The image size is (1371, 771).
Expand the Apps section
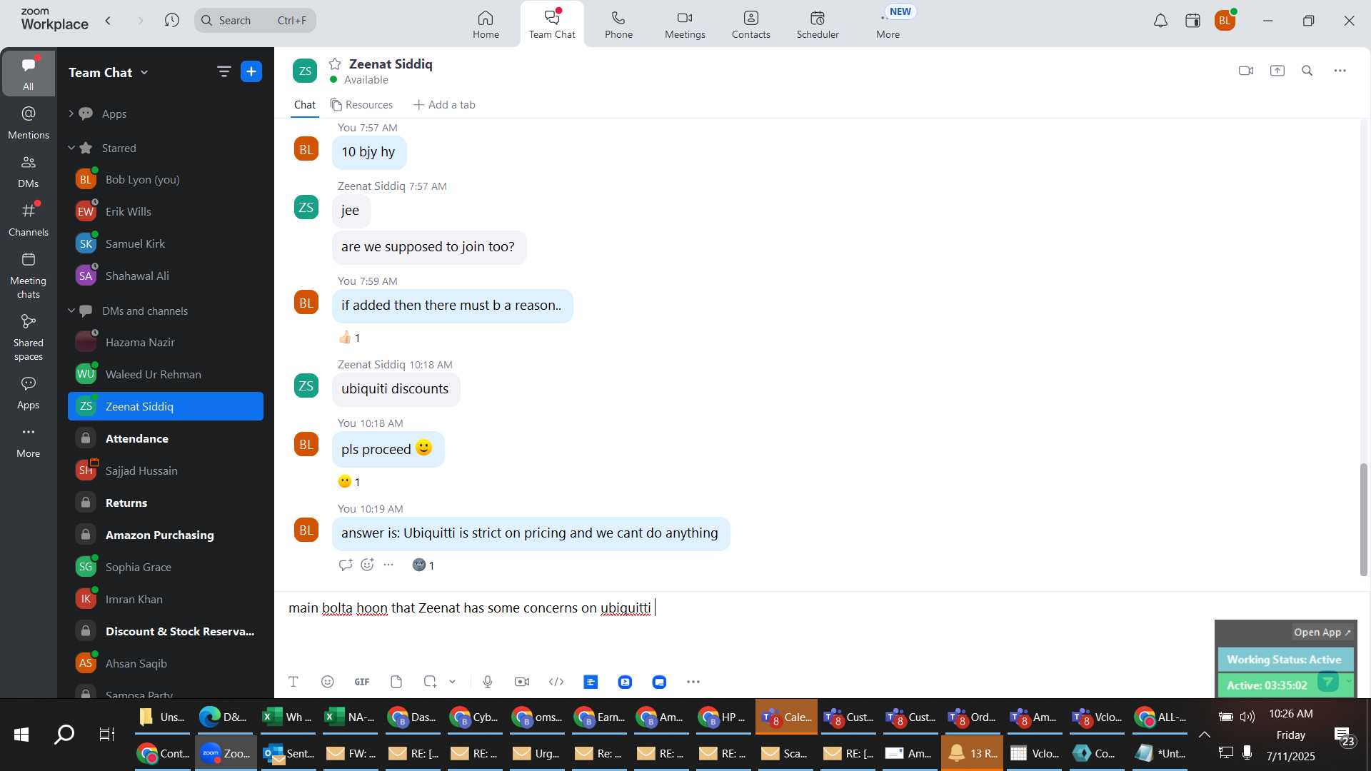click(x=71, y=114)
